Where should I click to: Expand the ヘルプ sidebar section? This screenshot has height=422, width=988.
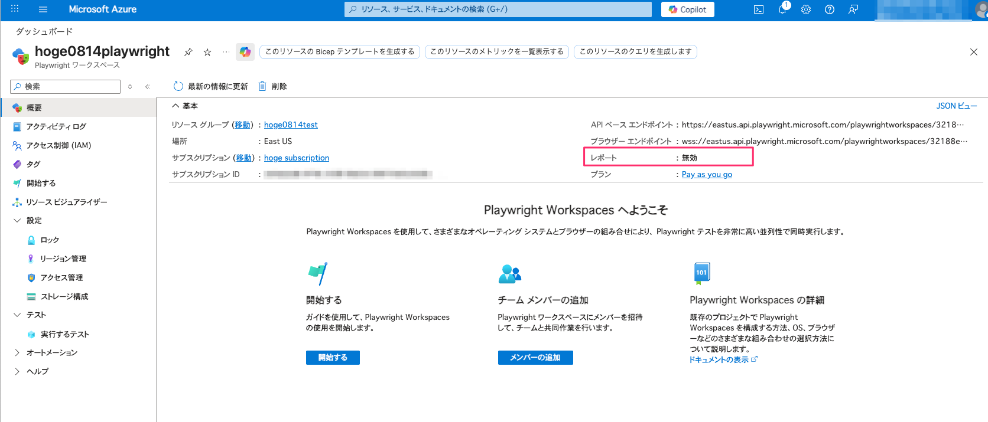point(17,371)
